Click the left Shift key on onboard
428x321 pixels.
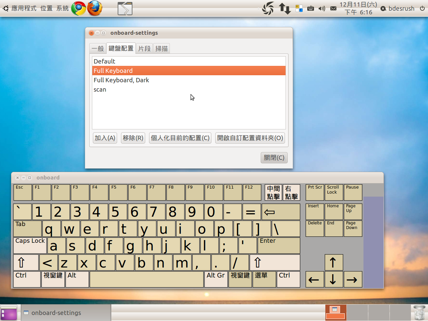click(x=26, y=262)
